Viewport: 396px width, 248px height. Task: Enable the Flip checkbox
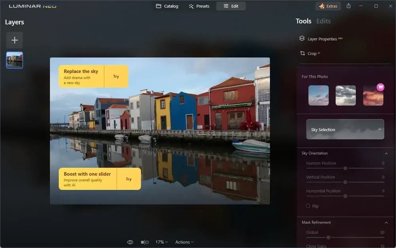pyautogui.click(x=308, y=206)
